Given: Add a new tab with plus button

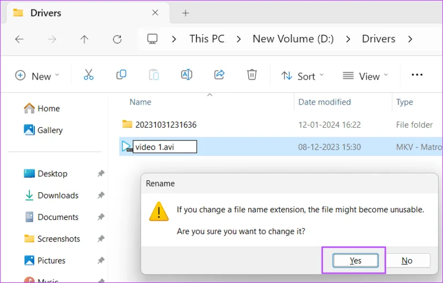Looking at the screenshot, I should 186,13.
